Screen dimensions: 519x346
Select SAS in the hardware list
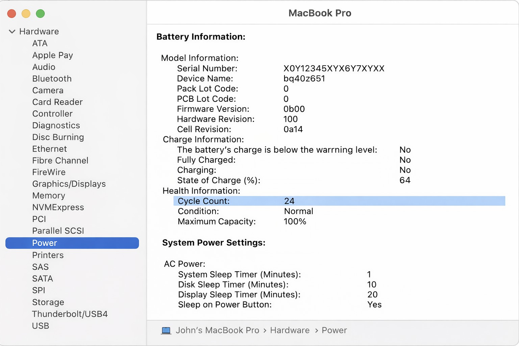pyautogui.click(x=41, y=267)
